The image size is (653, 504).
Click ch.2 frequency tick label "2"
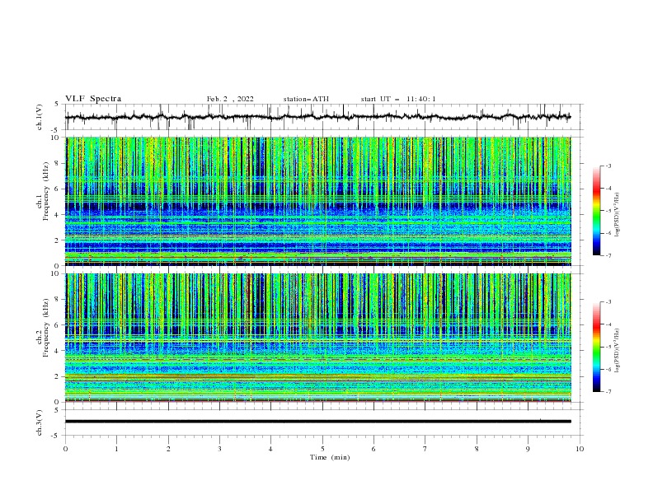[x=59, y=376]
